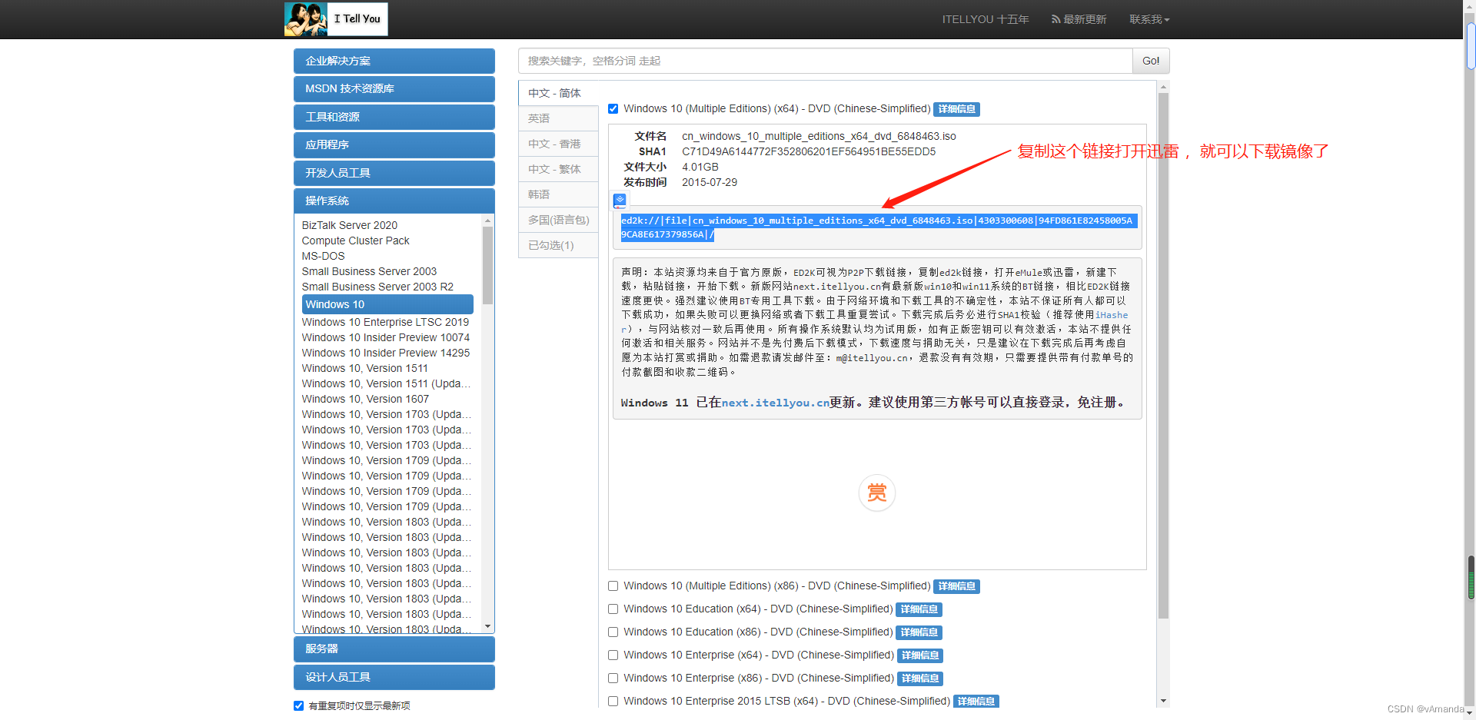Expand the 开发人员工具 category
The width and height of the screenshot is (1476, 720).
[x=394, y=174]
